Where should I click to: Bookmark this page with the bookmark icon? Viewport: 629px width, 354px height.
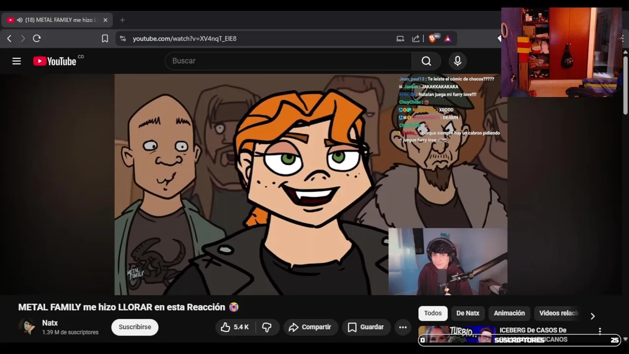(105, 38)
